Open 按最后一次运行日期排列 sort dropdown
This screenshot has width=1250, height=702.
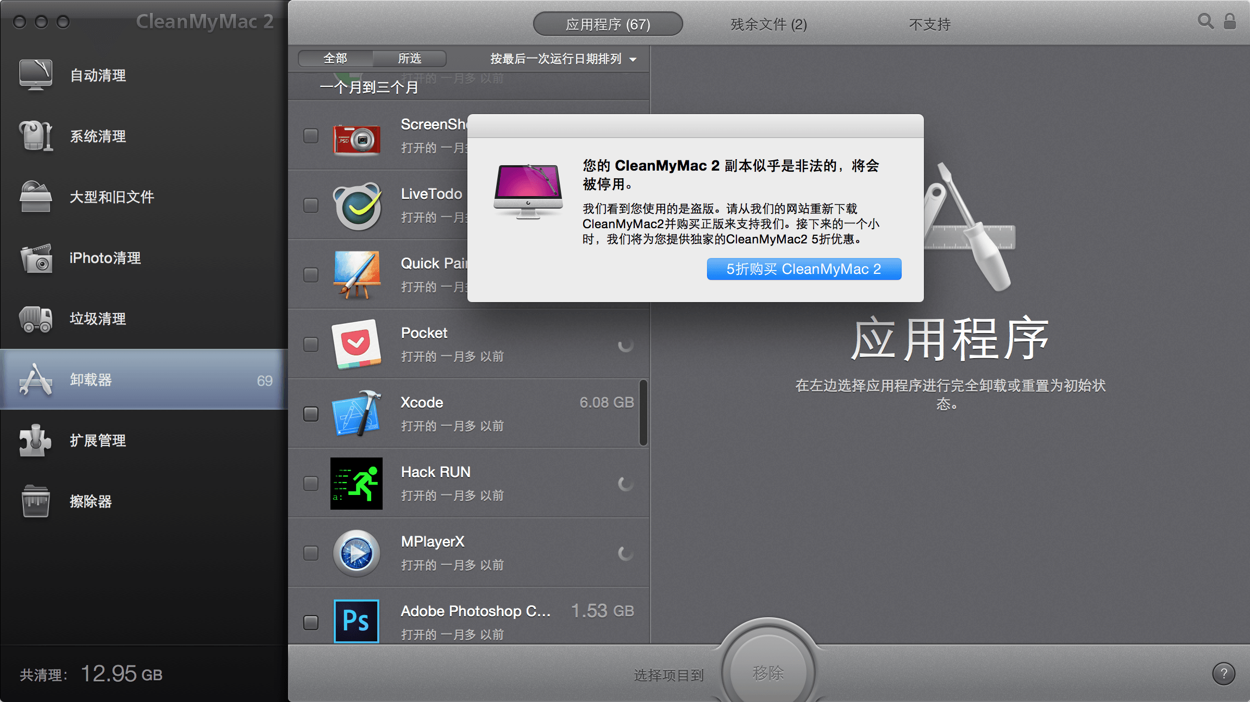[x=563, y=59]
